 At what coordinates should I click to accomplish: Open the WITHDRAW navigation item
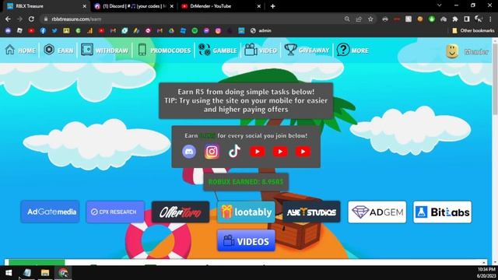(104, 50)
